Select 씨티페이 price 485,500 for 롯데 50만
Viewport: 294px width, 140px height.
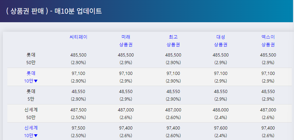pyautogui.click(x=78, y=55)
